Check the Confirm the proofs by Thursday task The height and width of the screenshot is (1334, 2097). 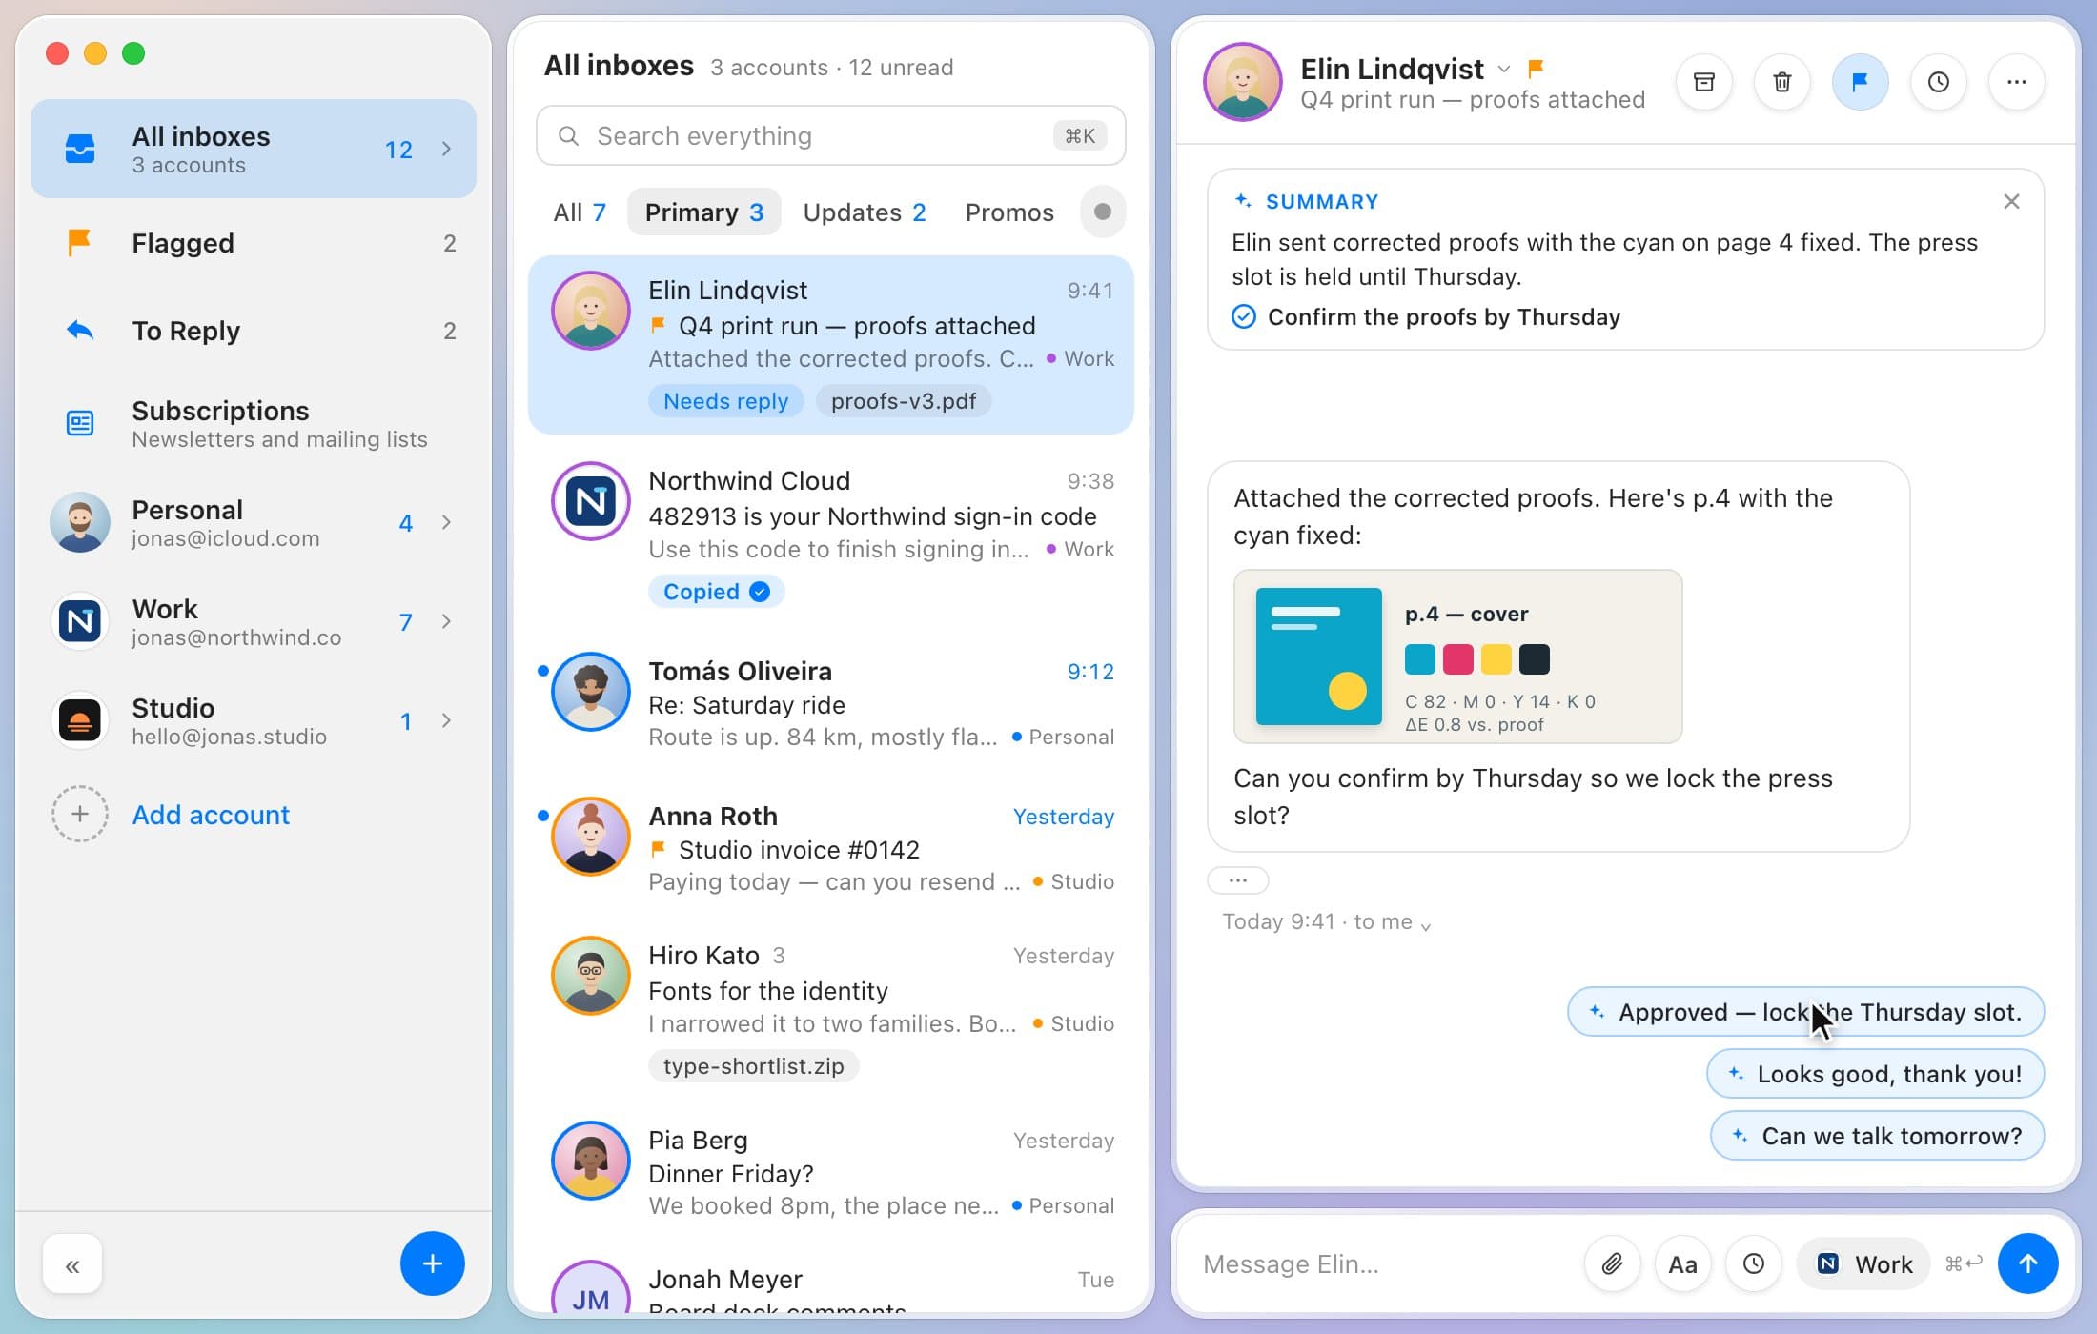point(1243,316)
